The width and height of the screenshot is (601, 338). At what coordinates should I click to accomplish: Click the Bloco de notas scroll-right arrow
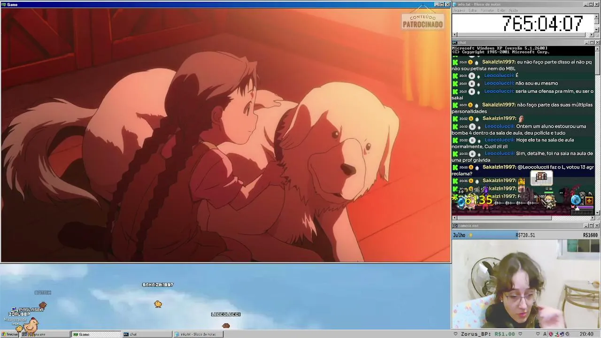point(592,34)
